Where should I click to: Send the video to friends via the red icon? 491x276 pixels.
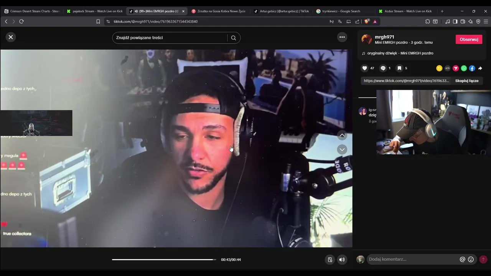click(x=456, y=68)
